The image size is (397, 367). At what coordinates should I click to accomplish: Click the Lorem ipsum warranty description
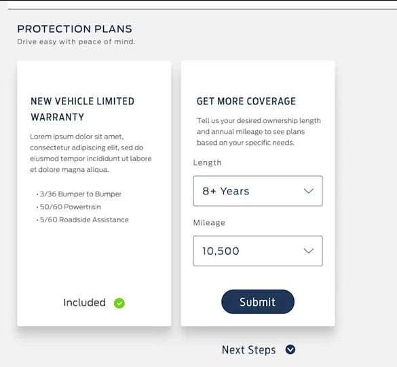[91, 153]
